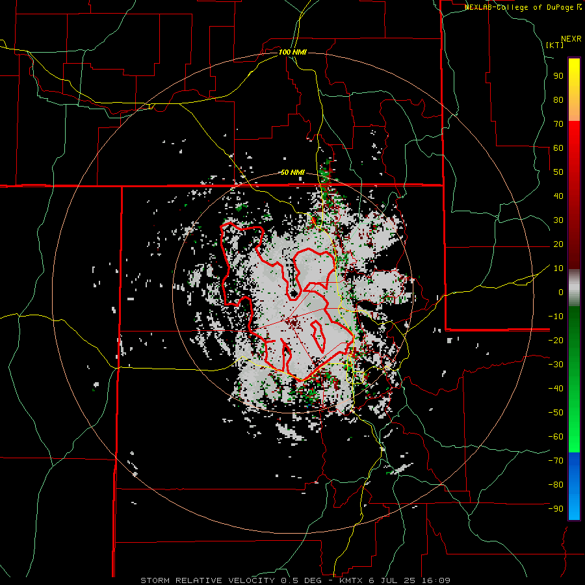Click the -20 scale label
The image size is (585, 585).
coord(556,340)
